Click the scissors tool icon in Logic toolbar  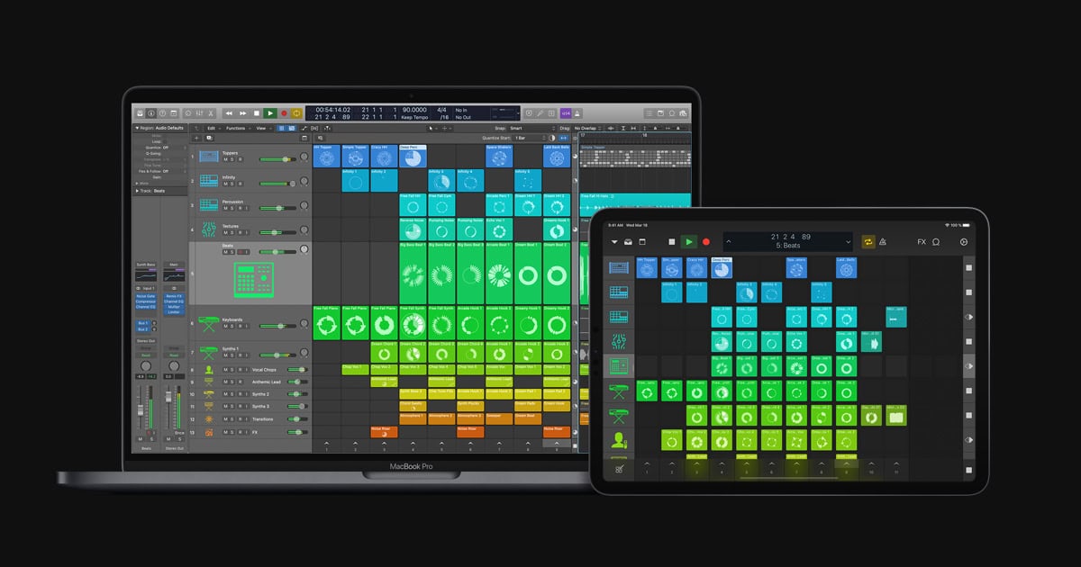211,113
